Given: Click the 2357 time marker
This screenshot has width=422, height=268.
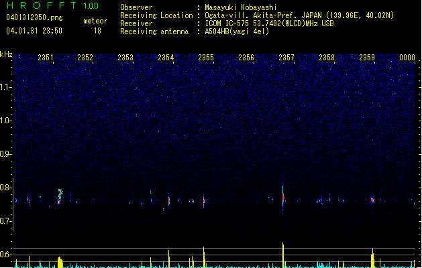Looking at the screenshot, I should tap(286, 58).
